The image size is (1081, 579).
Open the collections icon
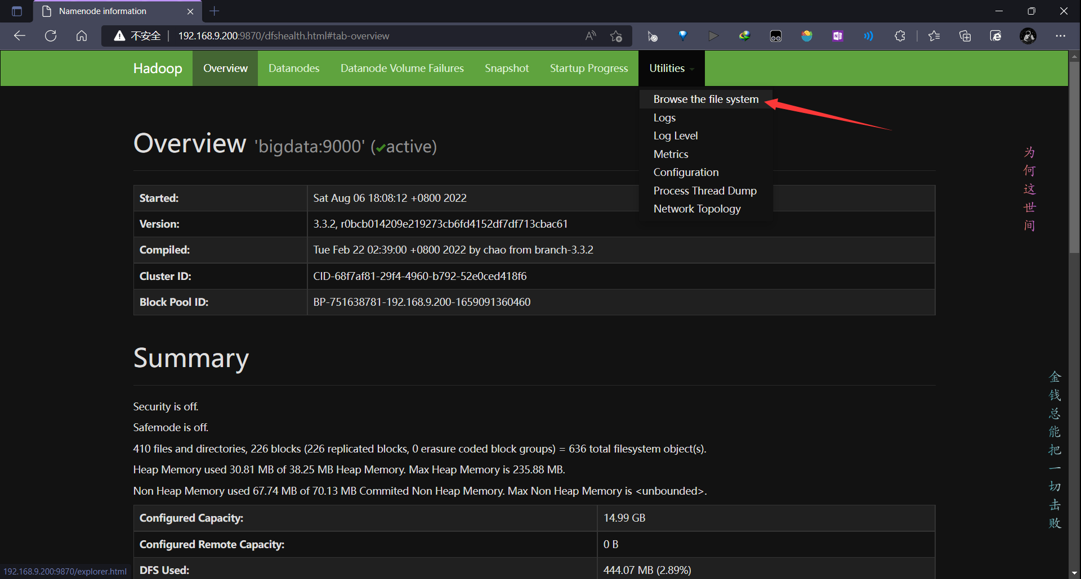pos(965,36)
